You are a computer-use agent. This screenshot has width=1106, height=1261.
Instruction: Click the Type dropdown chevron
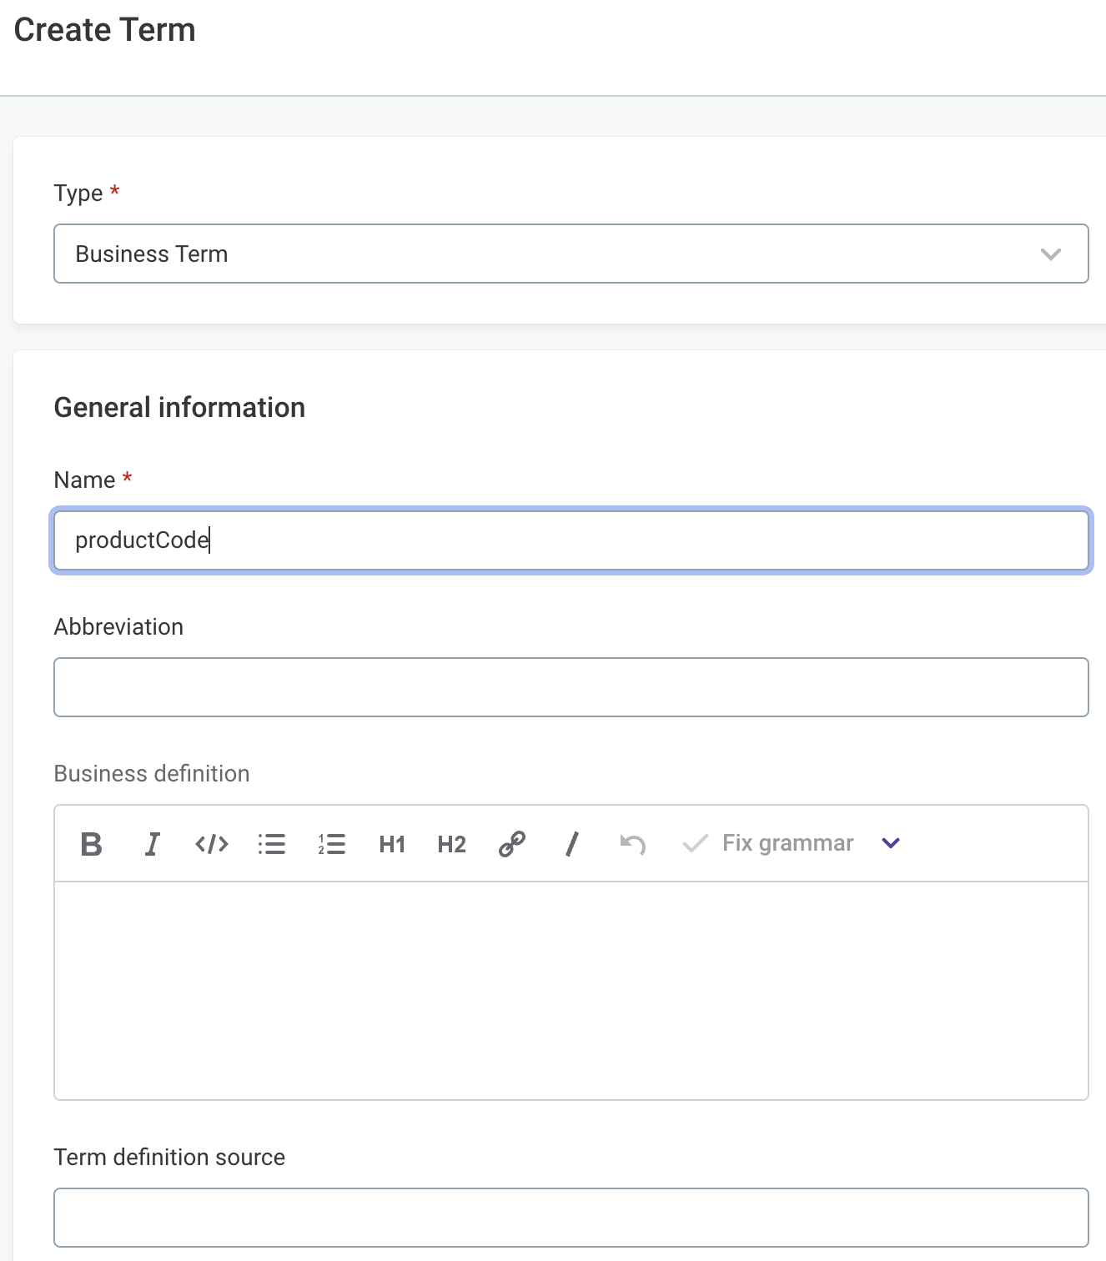coord(1051,254)
